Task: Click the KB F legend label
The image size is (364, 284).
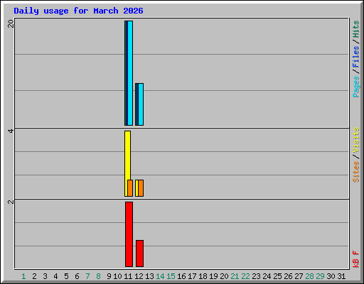Action: [x=355, y=259]
